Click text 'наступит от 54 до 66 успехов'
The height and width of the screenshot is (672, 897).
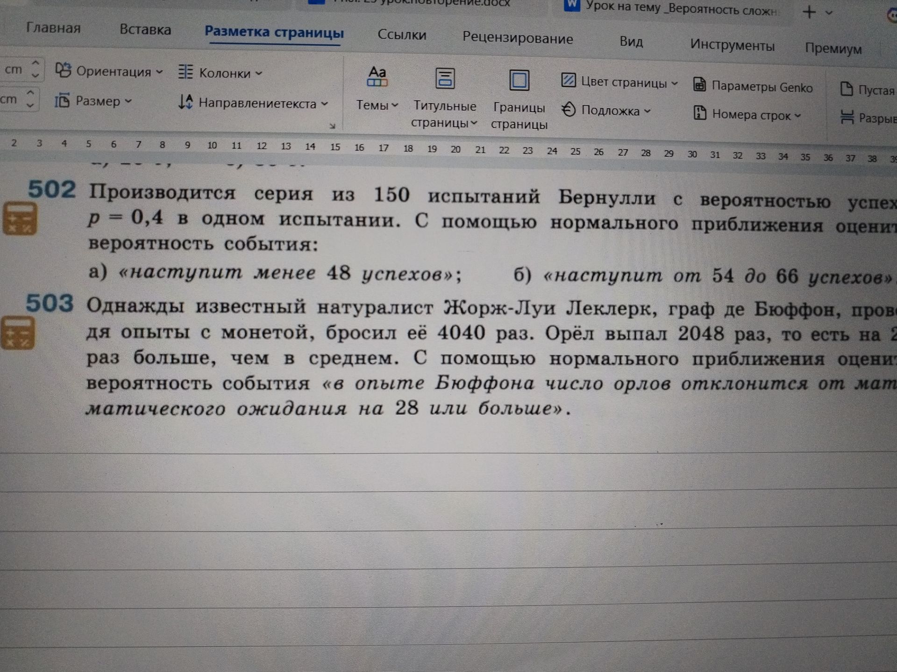[718, 276]
